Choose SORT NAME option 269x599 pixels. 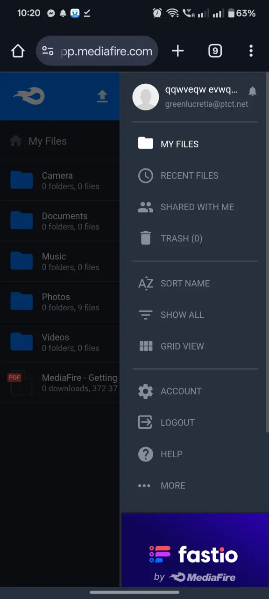[195, 283]
